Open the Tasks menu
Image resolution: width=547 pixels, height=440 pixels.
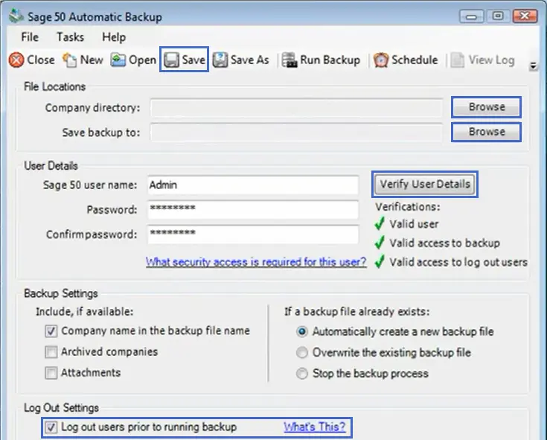70,37
